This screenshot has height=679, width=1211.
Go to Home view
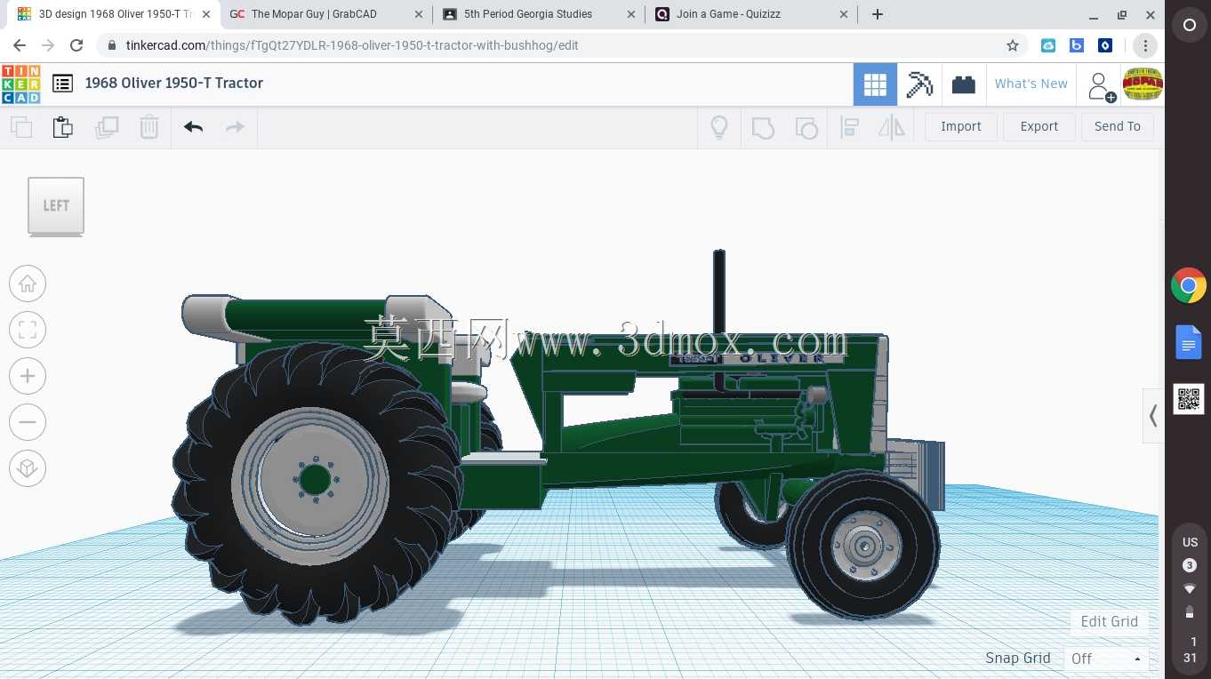pos(28,284)
